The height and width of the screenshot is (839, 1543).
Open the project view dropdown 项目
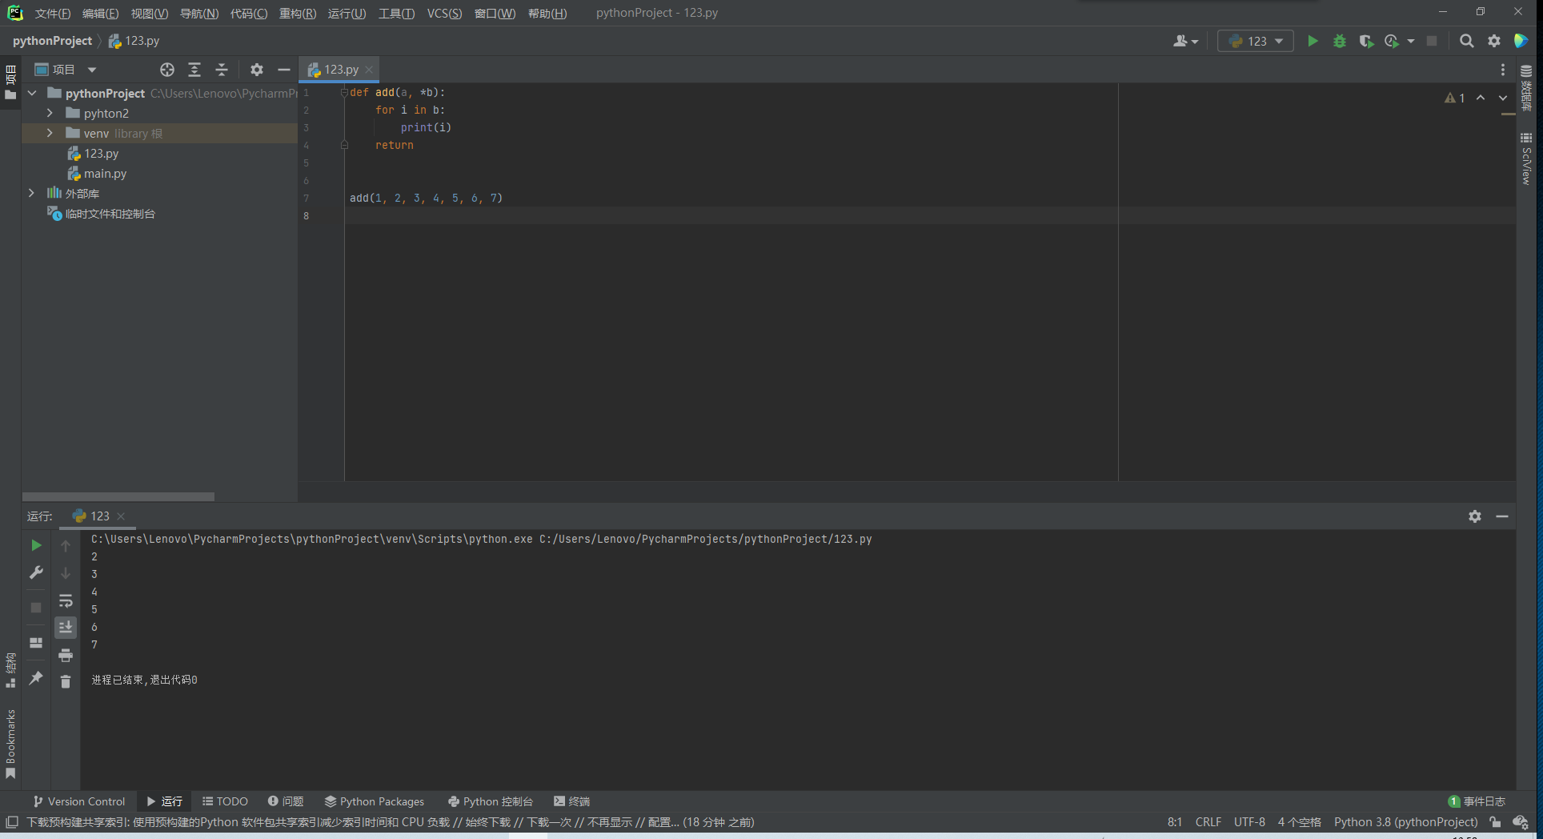coord(66,70)
